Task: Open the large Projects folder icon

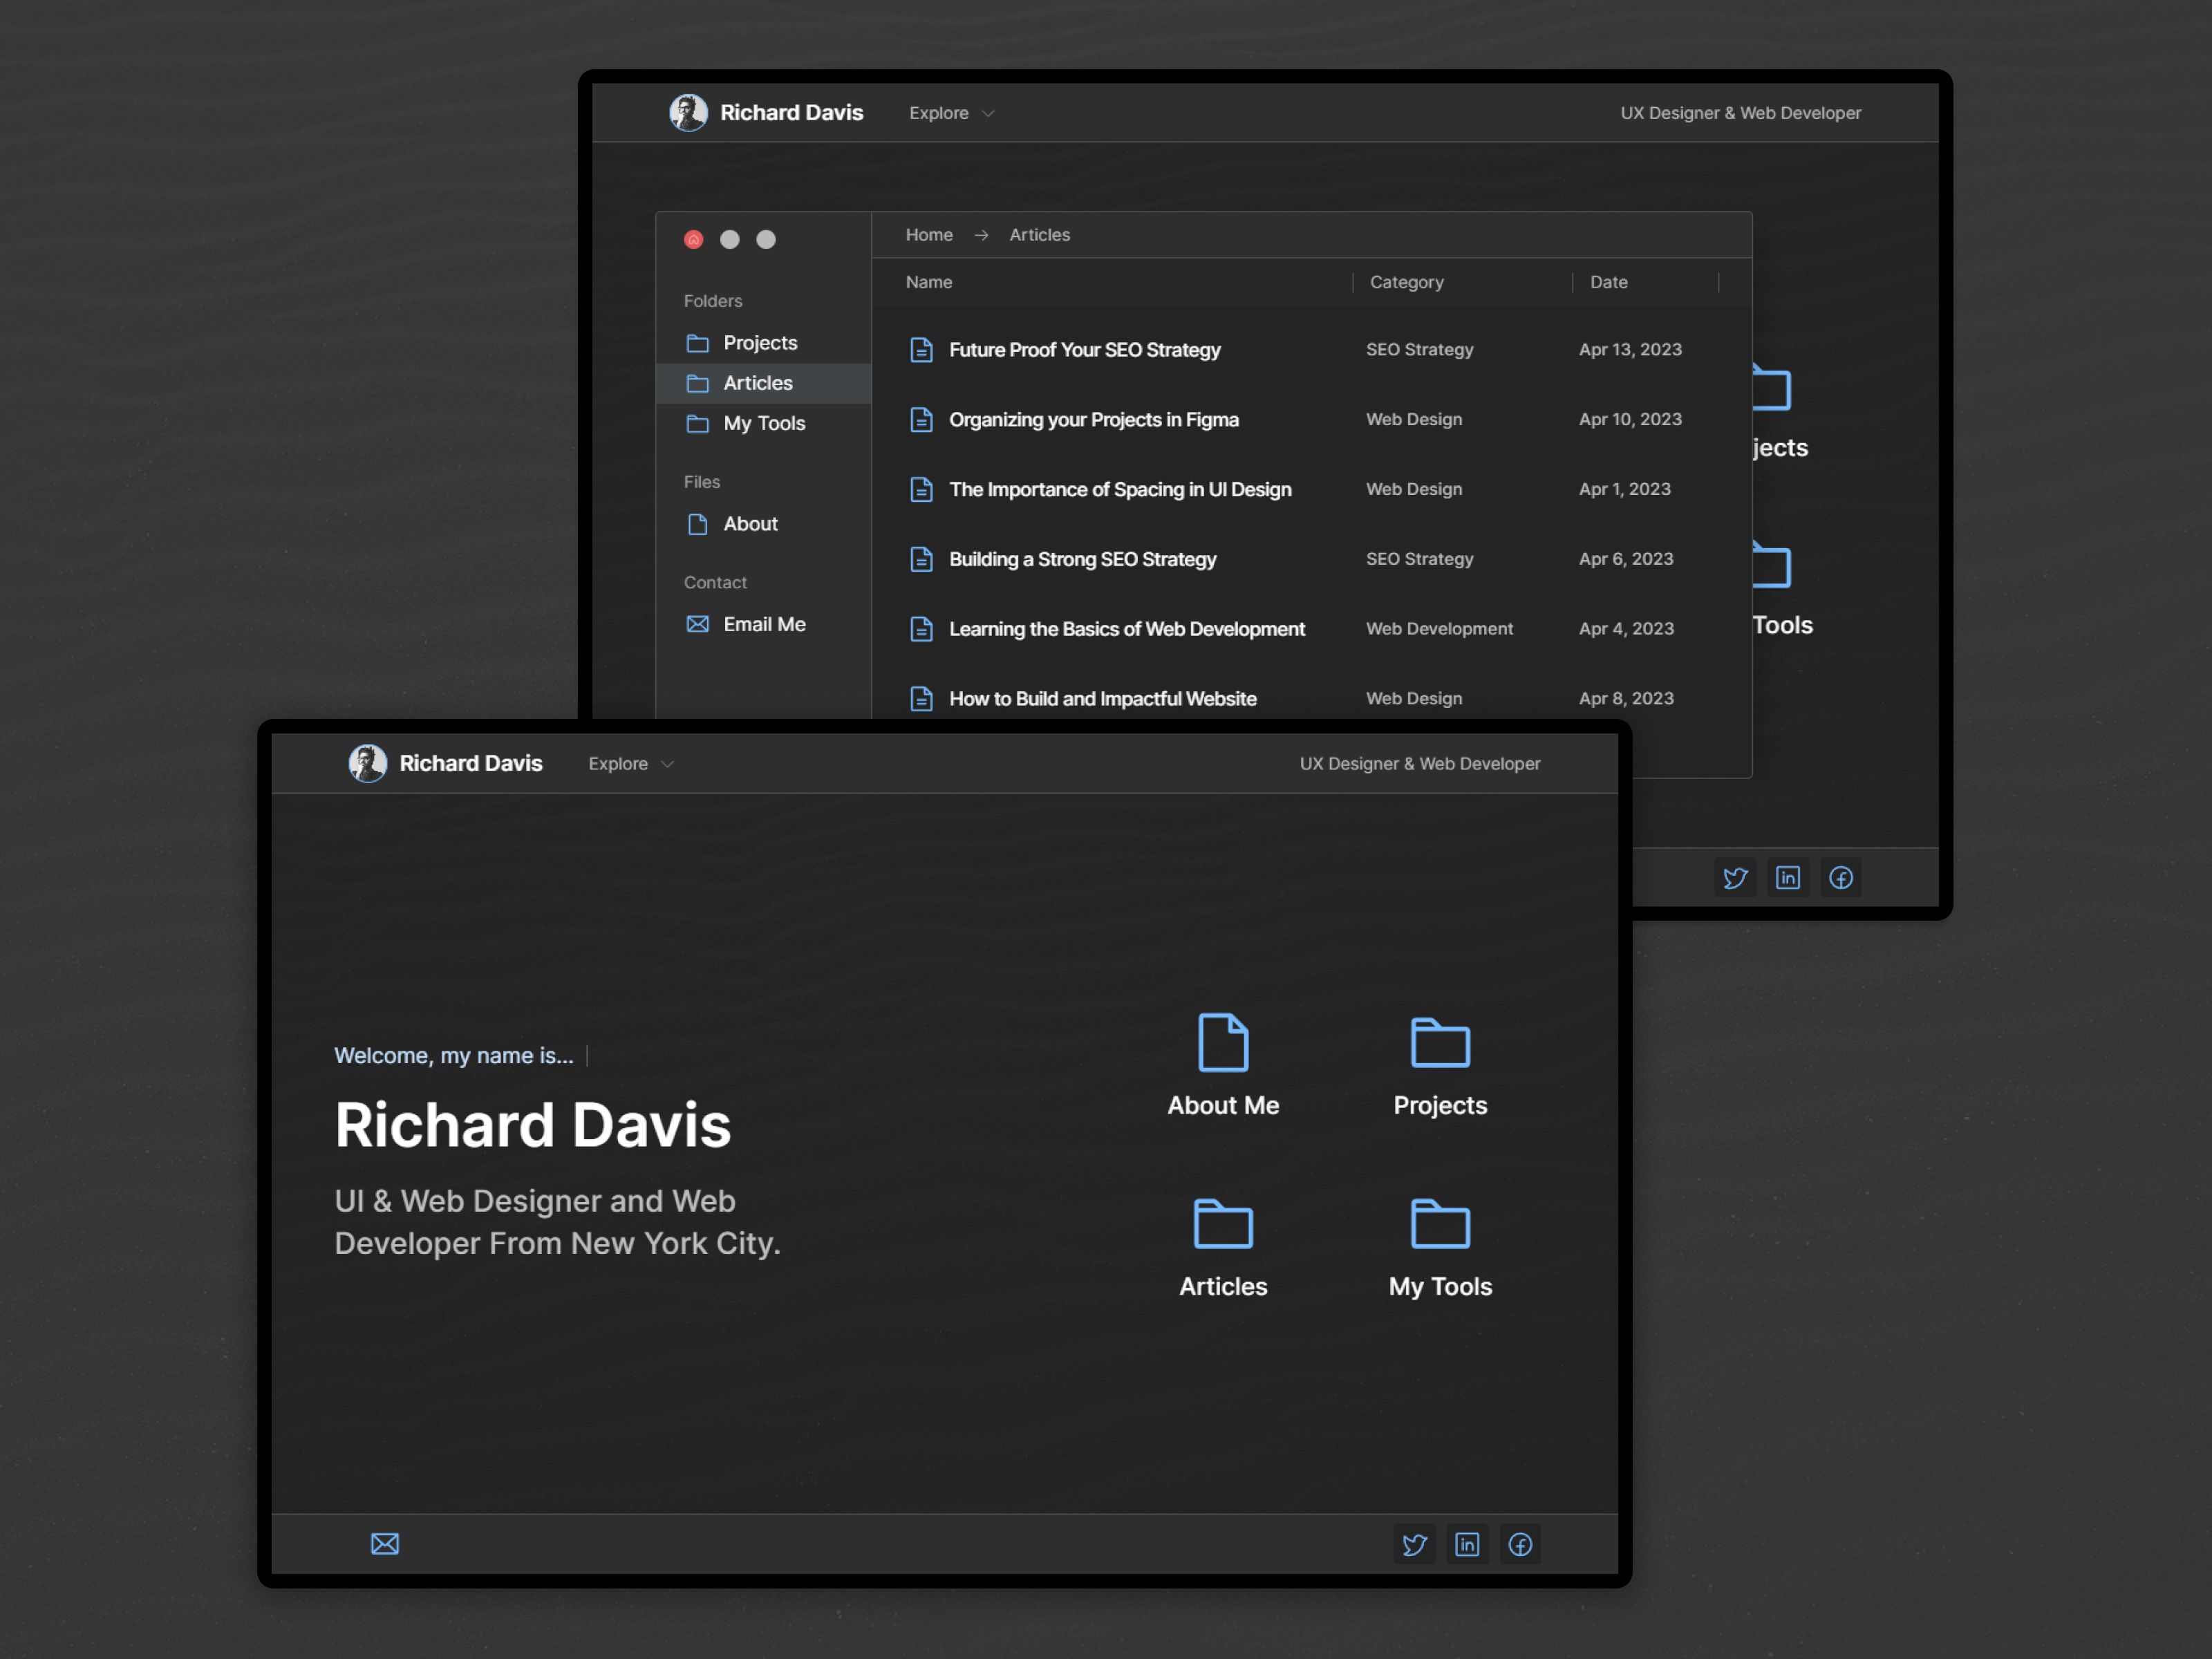Action: click(x=1440, y=1044)
